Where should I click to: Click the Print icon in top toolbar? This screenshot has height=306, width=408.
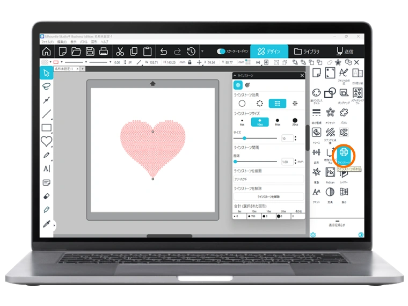pos(104,52)
